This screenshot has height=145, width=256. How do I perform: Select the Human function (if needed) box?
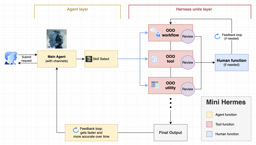pyautogui.click(x=232, y=63)
